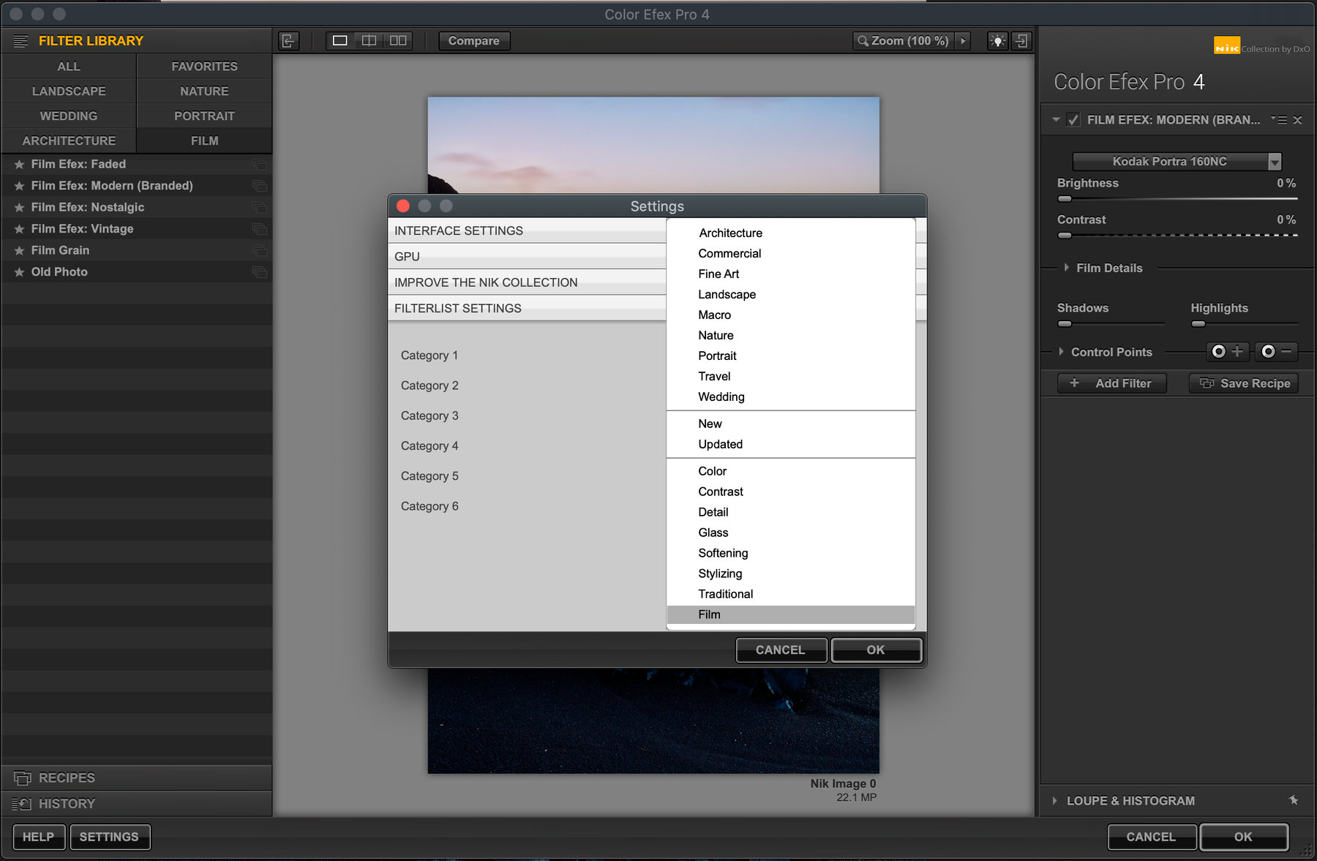Viewport: 1317px width, 861px height.
Task: Close the Settings dialog red button
Action: [402, 206]
